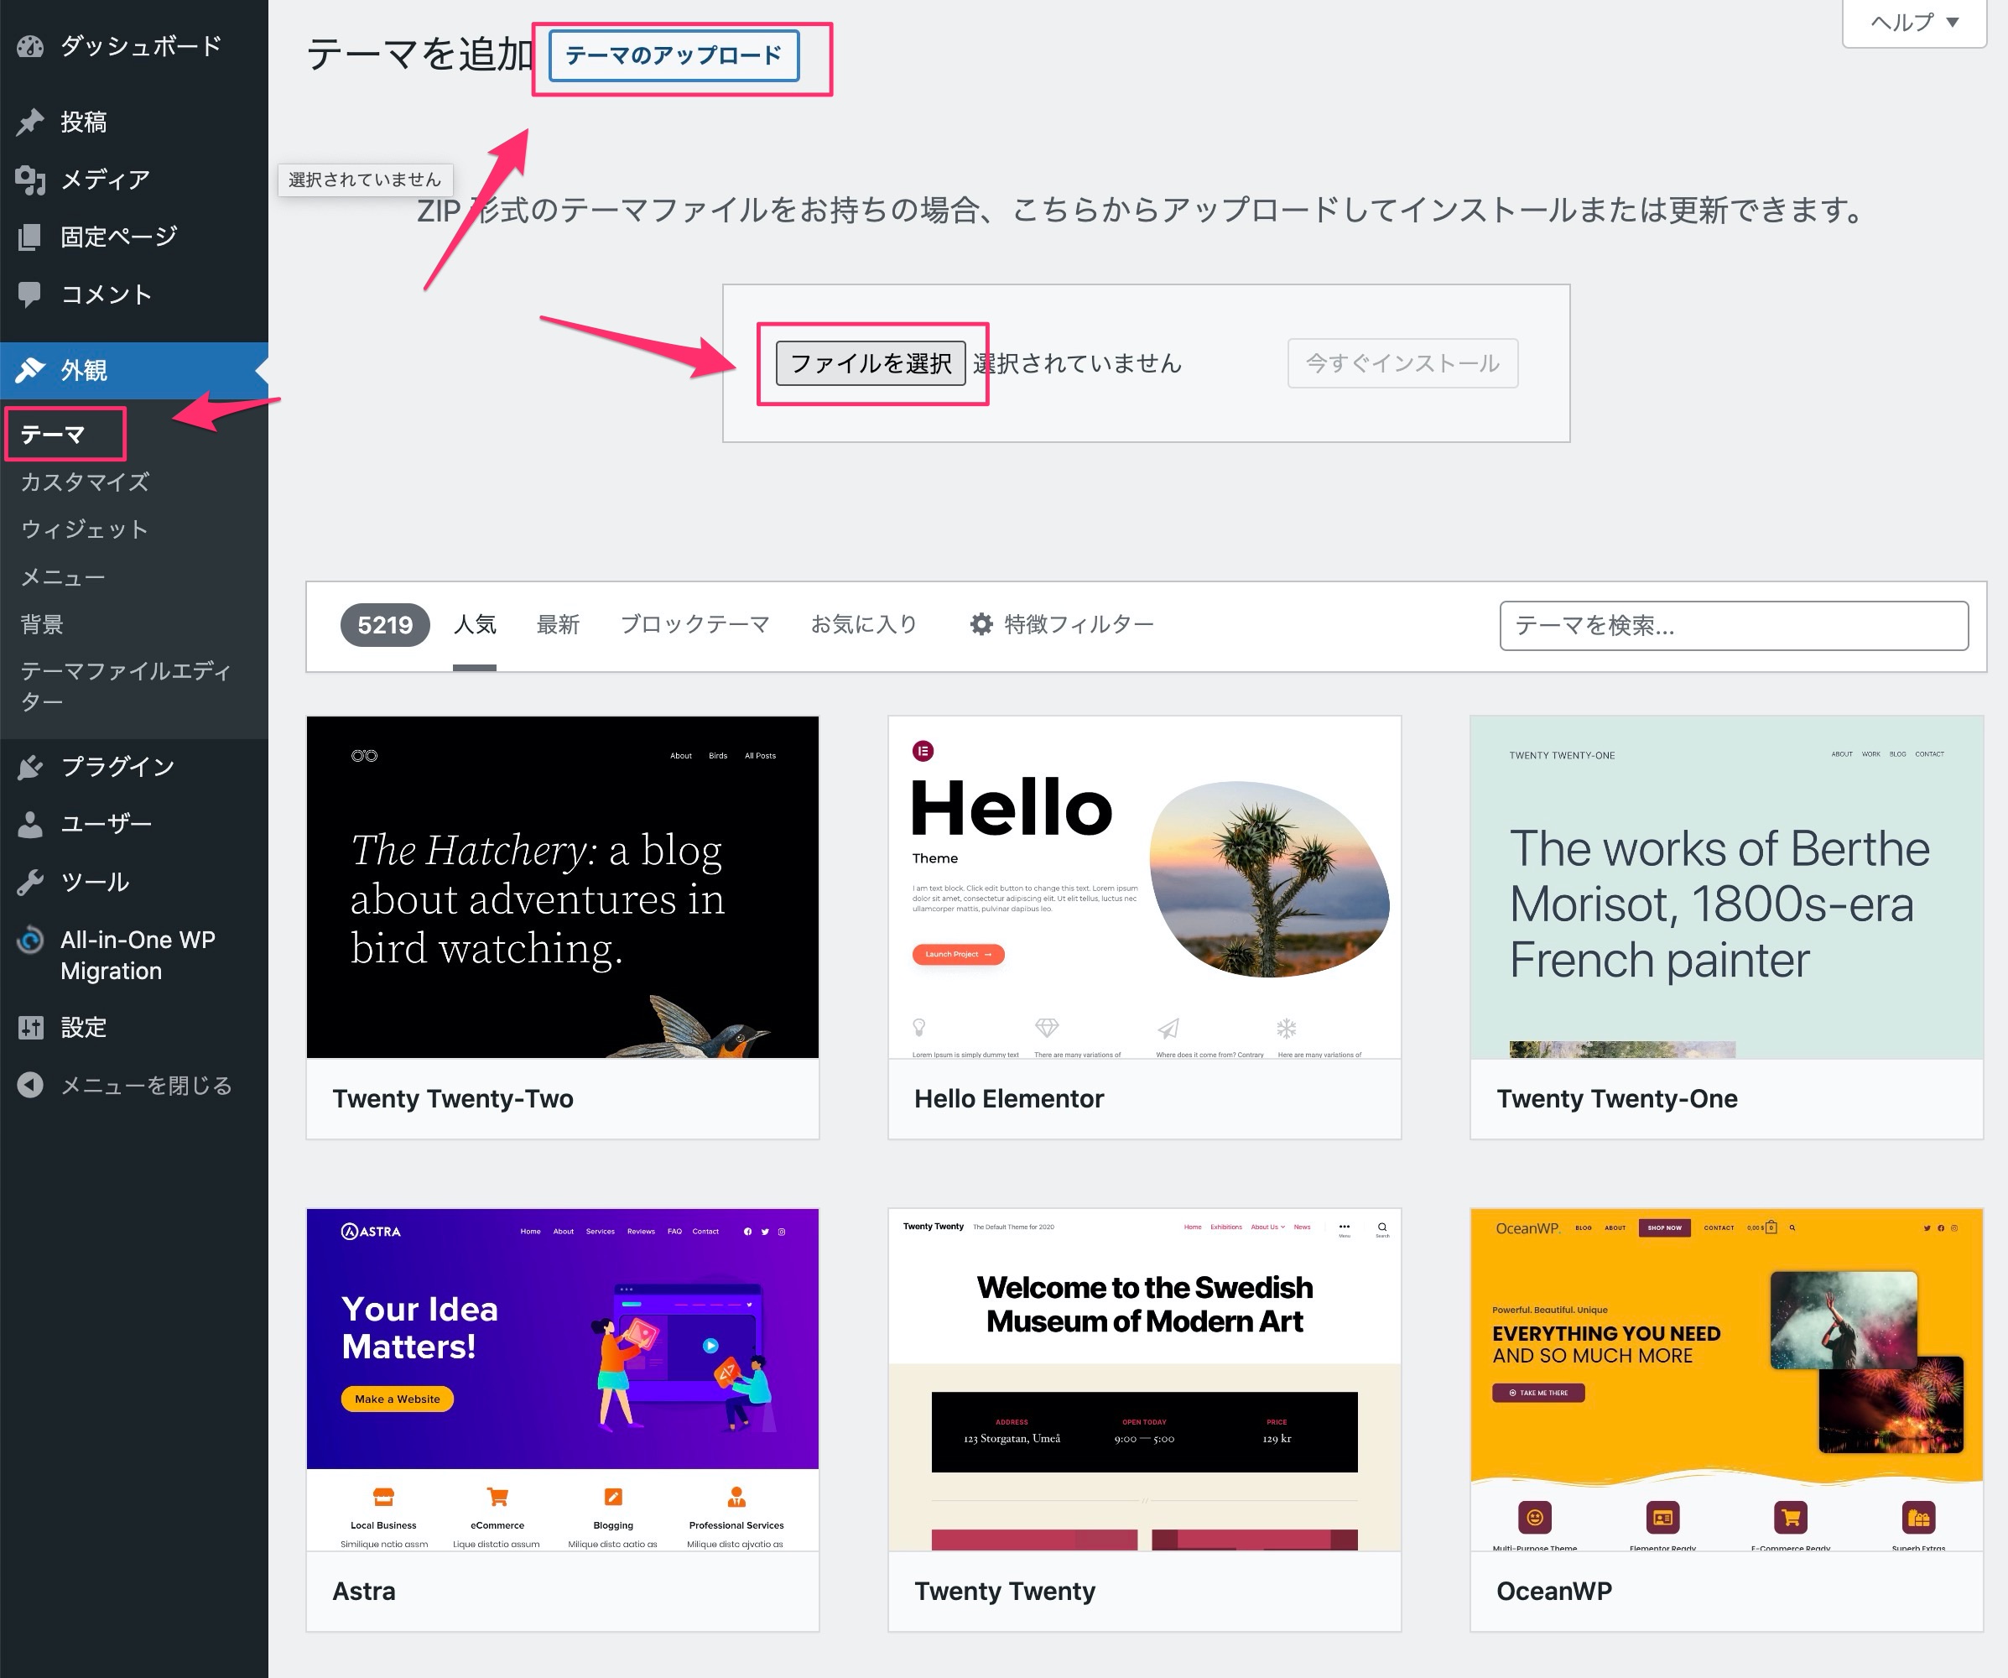Click the Twenty Twenty-One theme name
This screenshot has width=2008, height=1678.
(1617, 1099)
